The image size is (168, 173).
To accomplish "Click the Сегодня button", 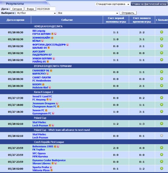I will click(x=17, y=9).
